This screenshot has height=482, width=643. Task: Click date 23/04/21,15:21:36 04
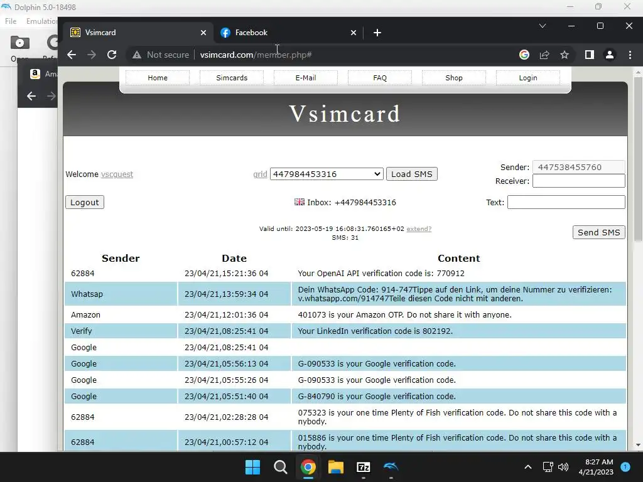(226, 274)
